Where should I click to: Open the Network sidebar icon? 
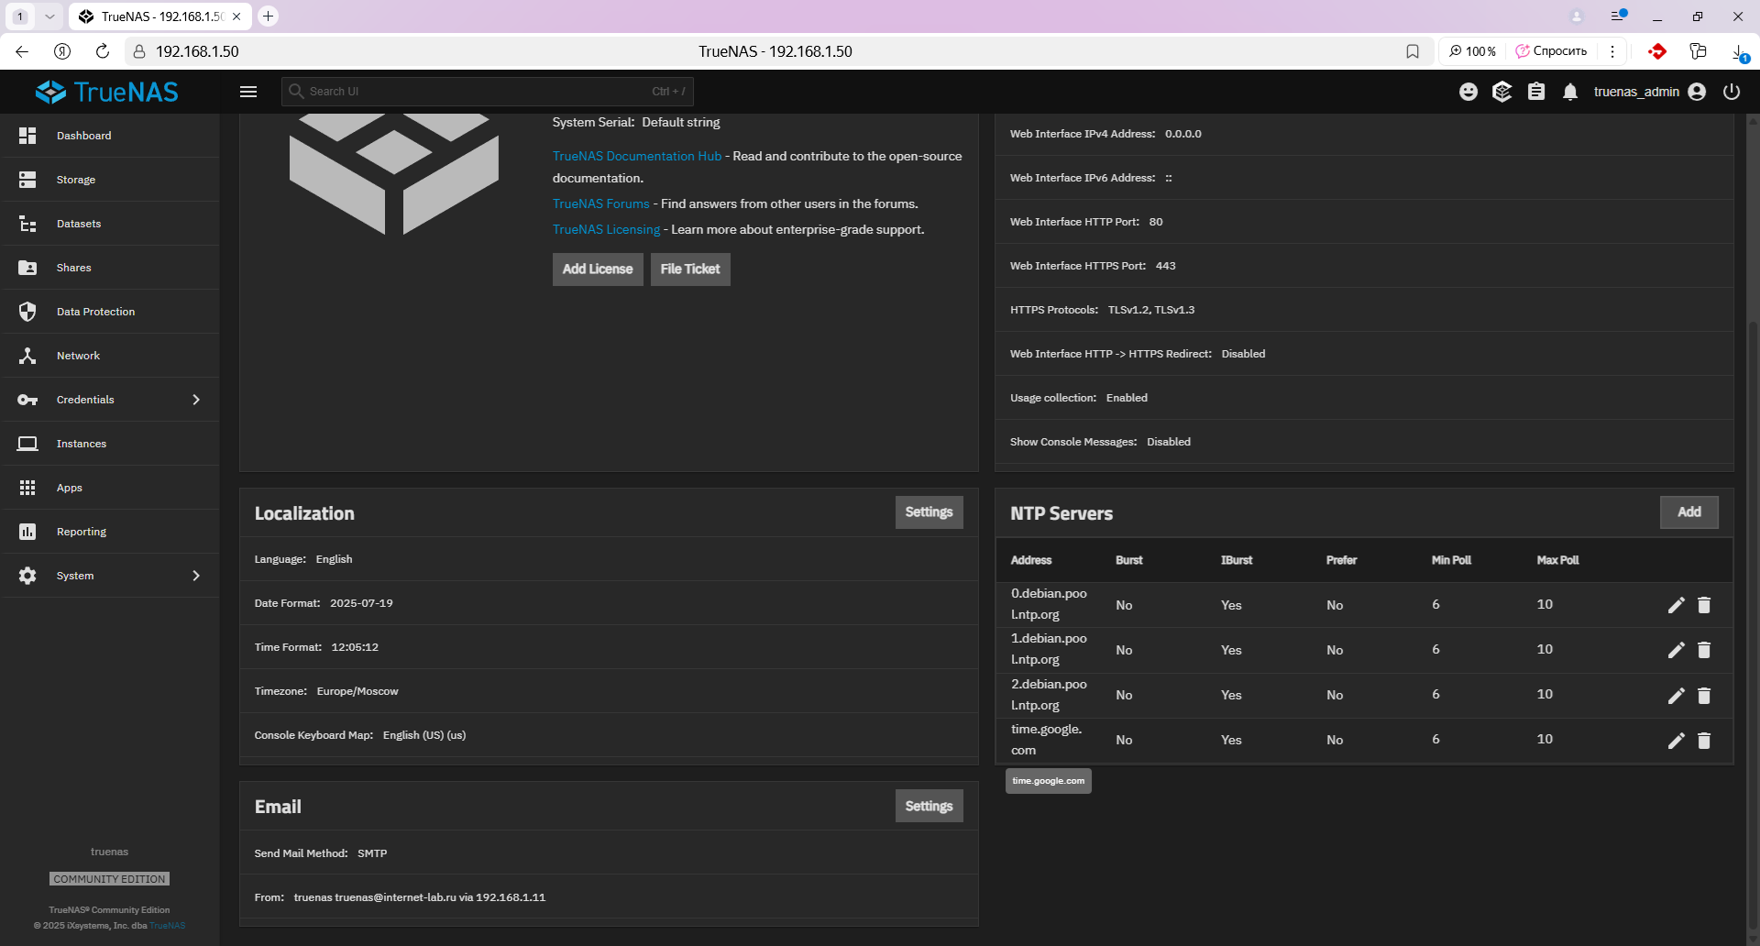(27, 356)
